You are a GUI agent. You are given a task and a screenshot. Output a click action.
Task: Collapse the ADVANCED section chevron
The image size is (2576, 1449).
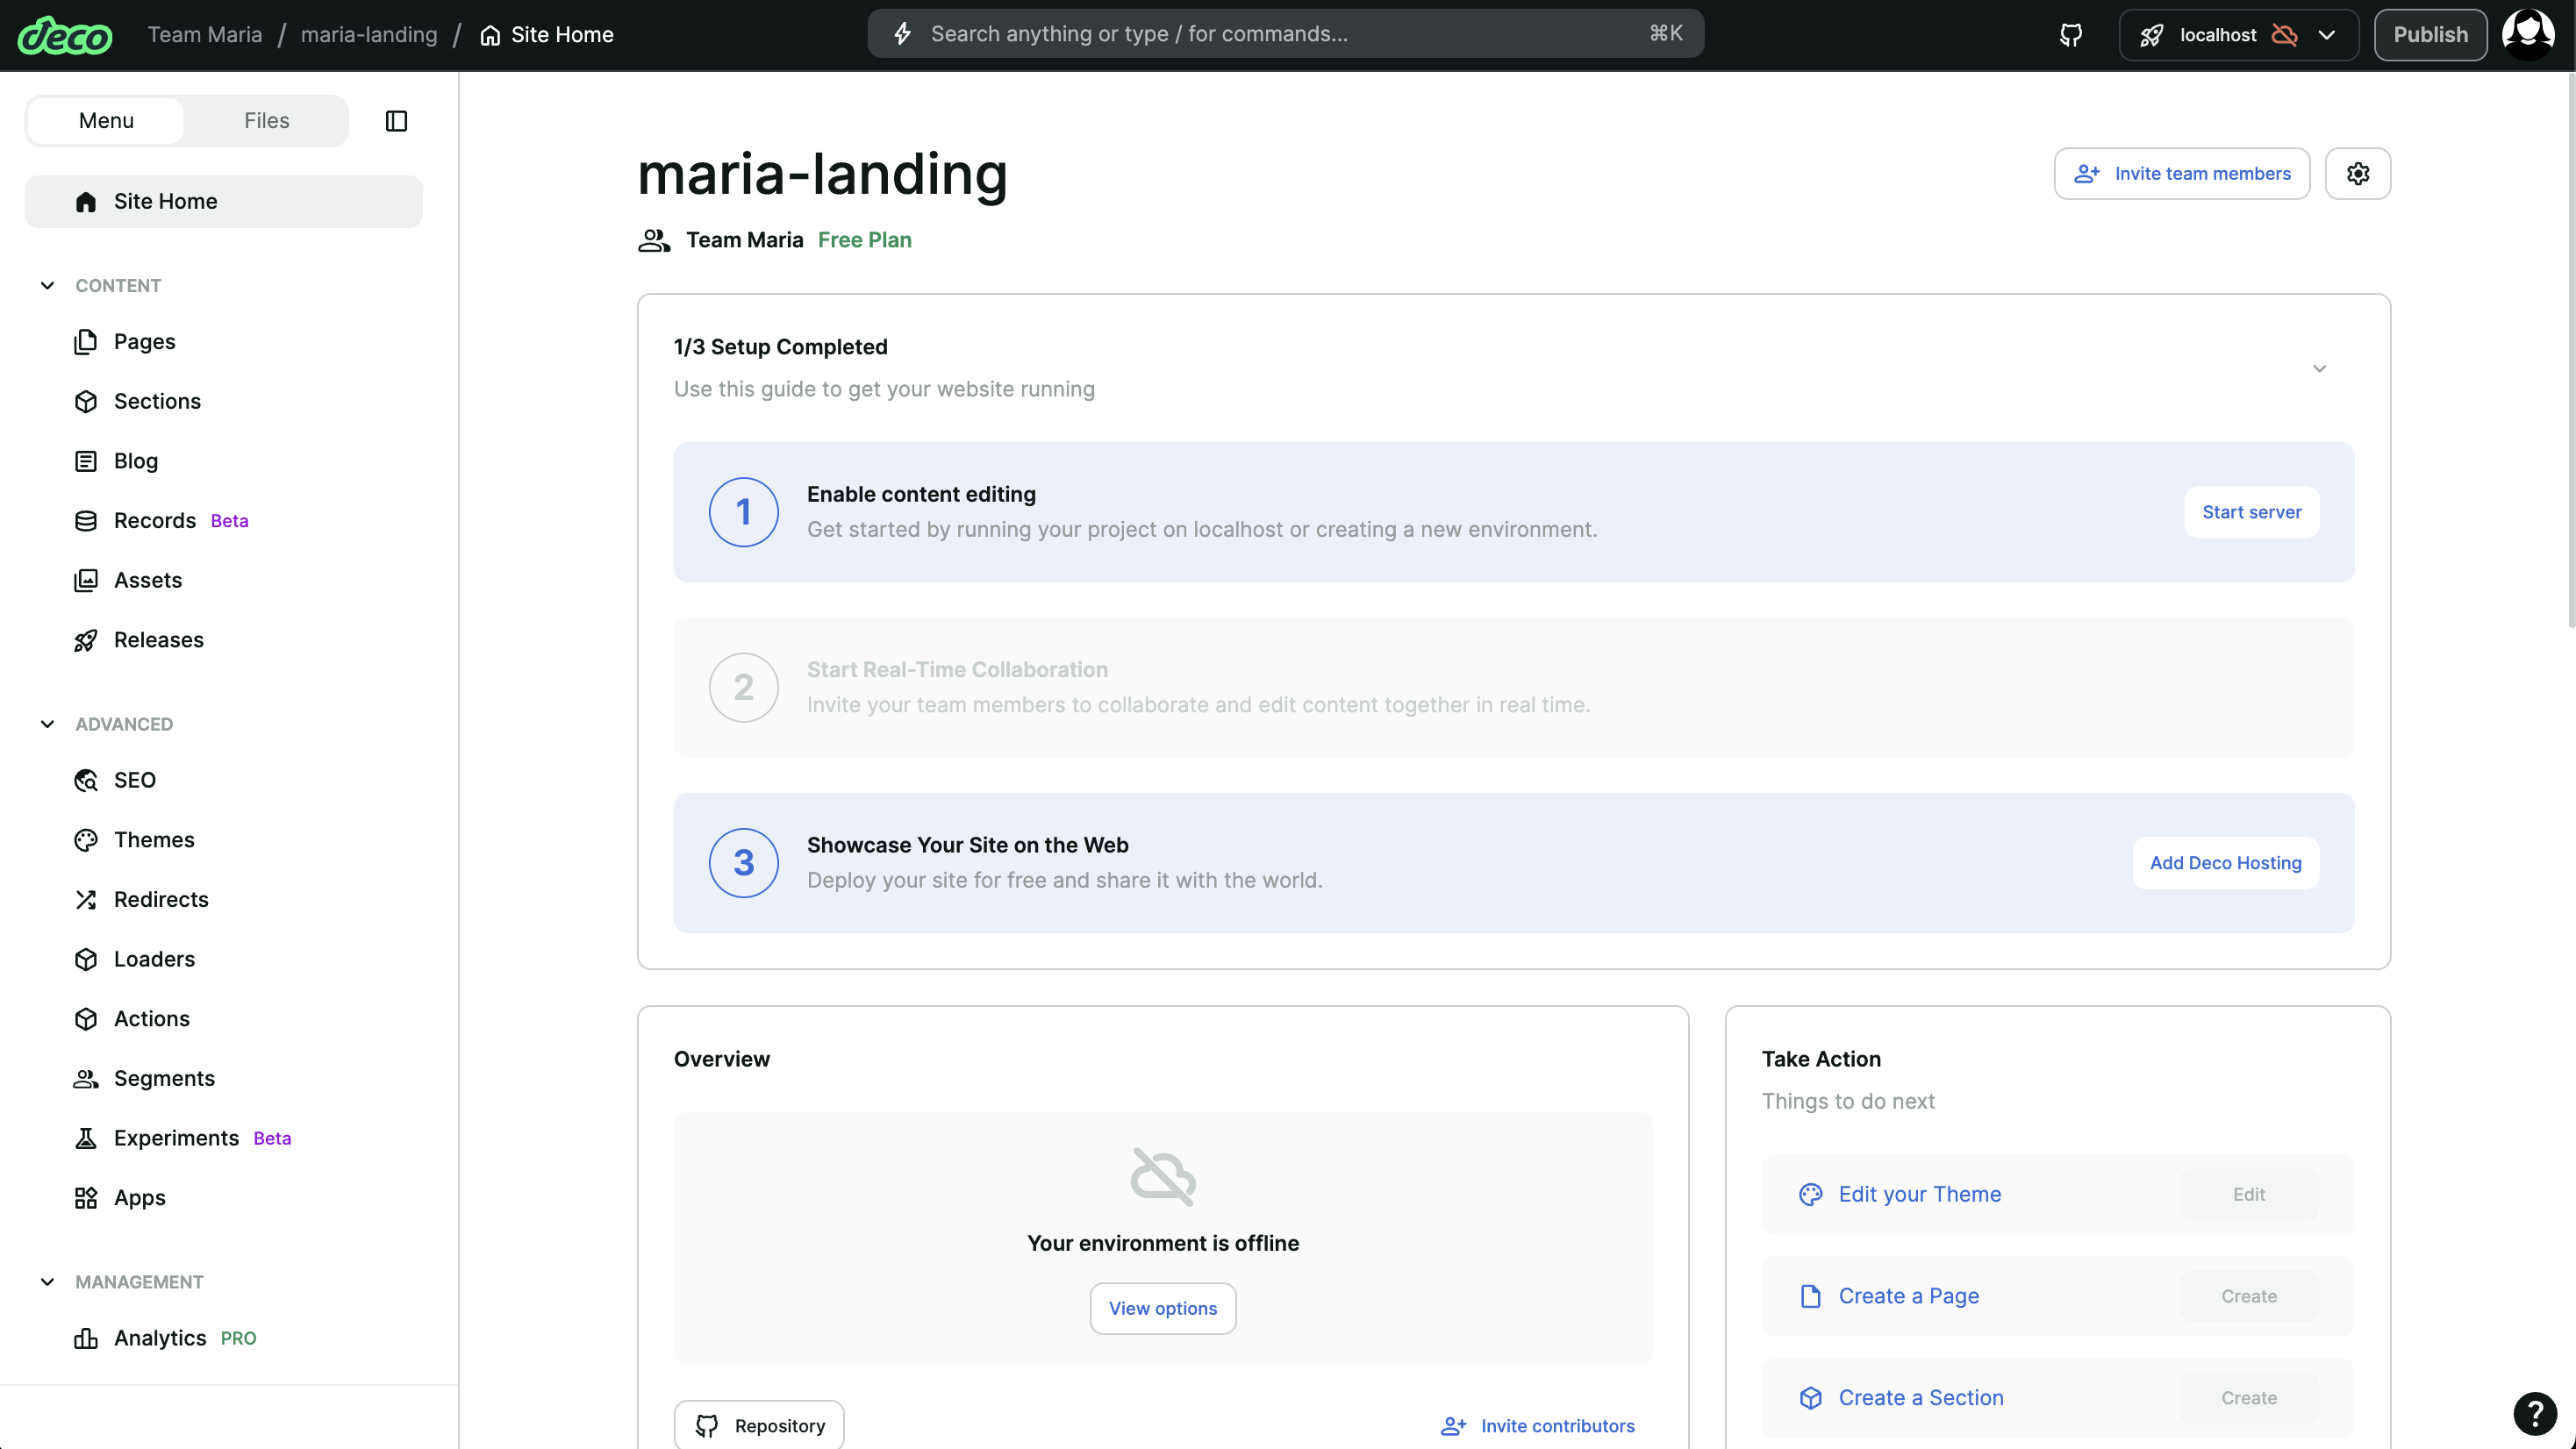tap(47, 724)
